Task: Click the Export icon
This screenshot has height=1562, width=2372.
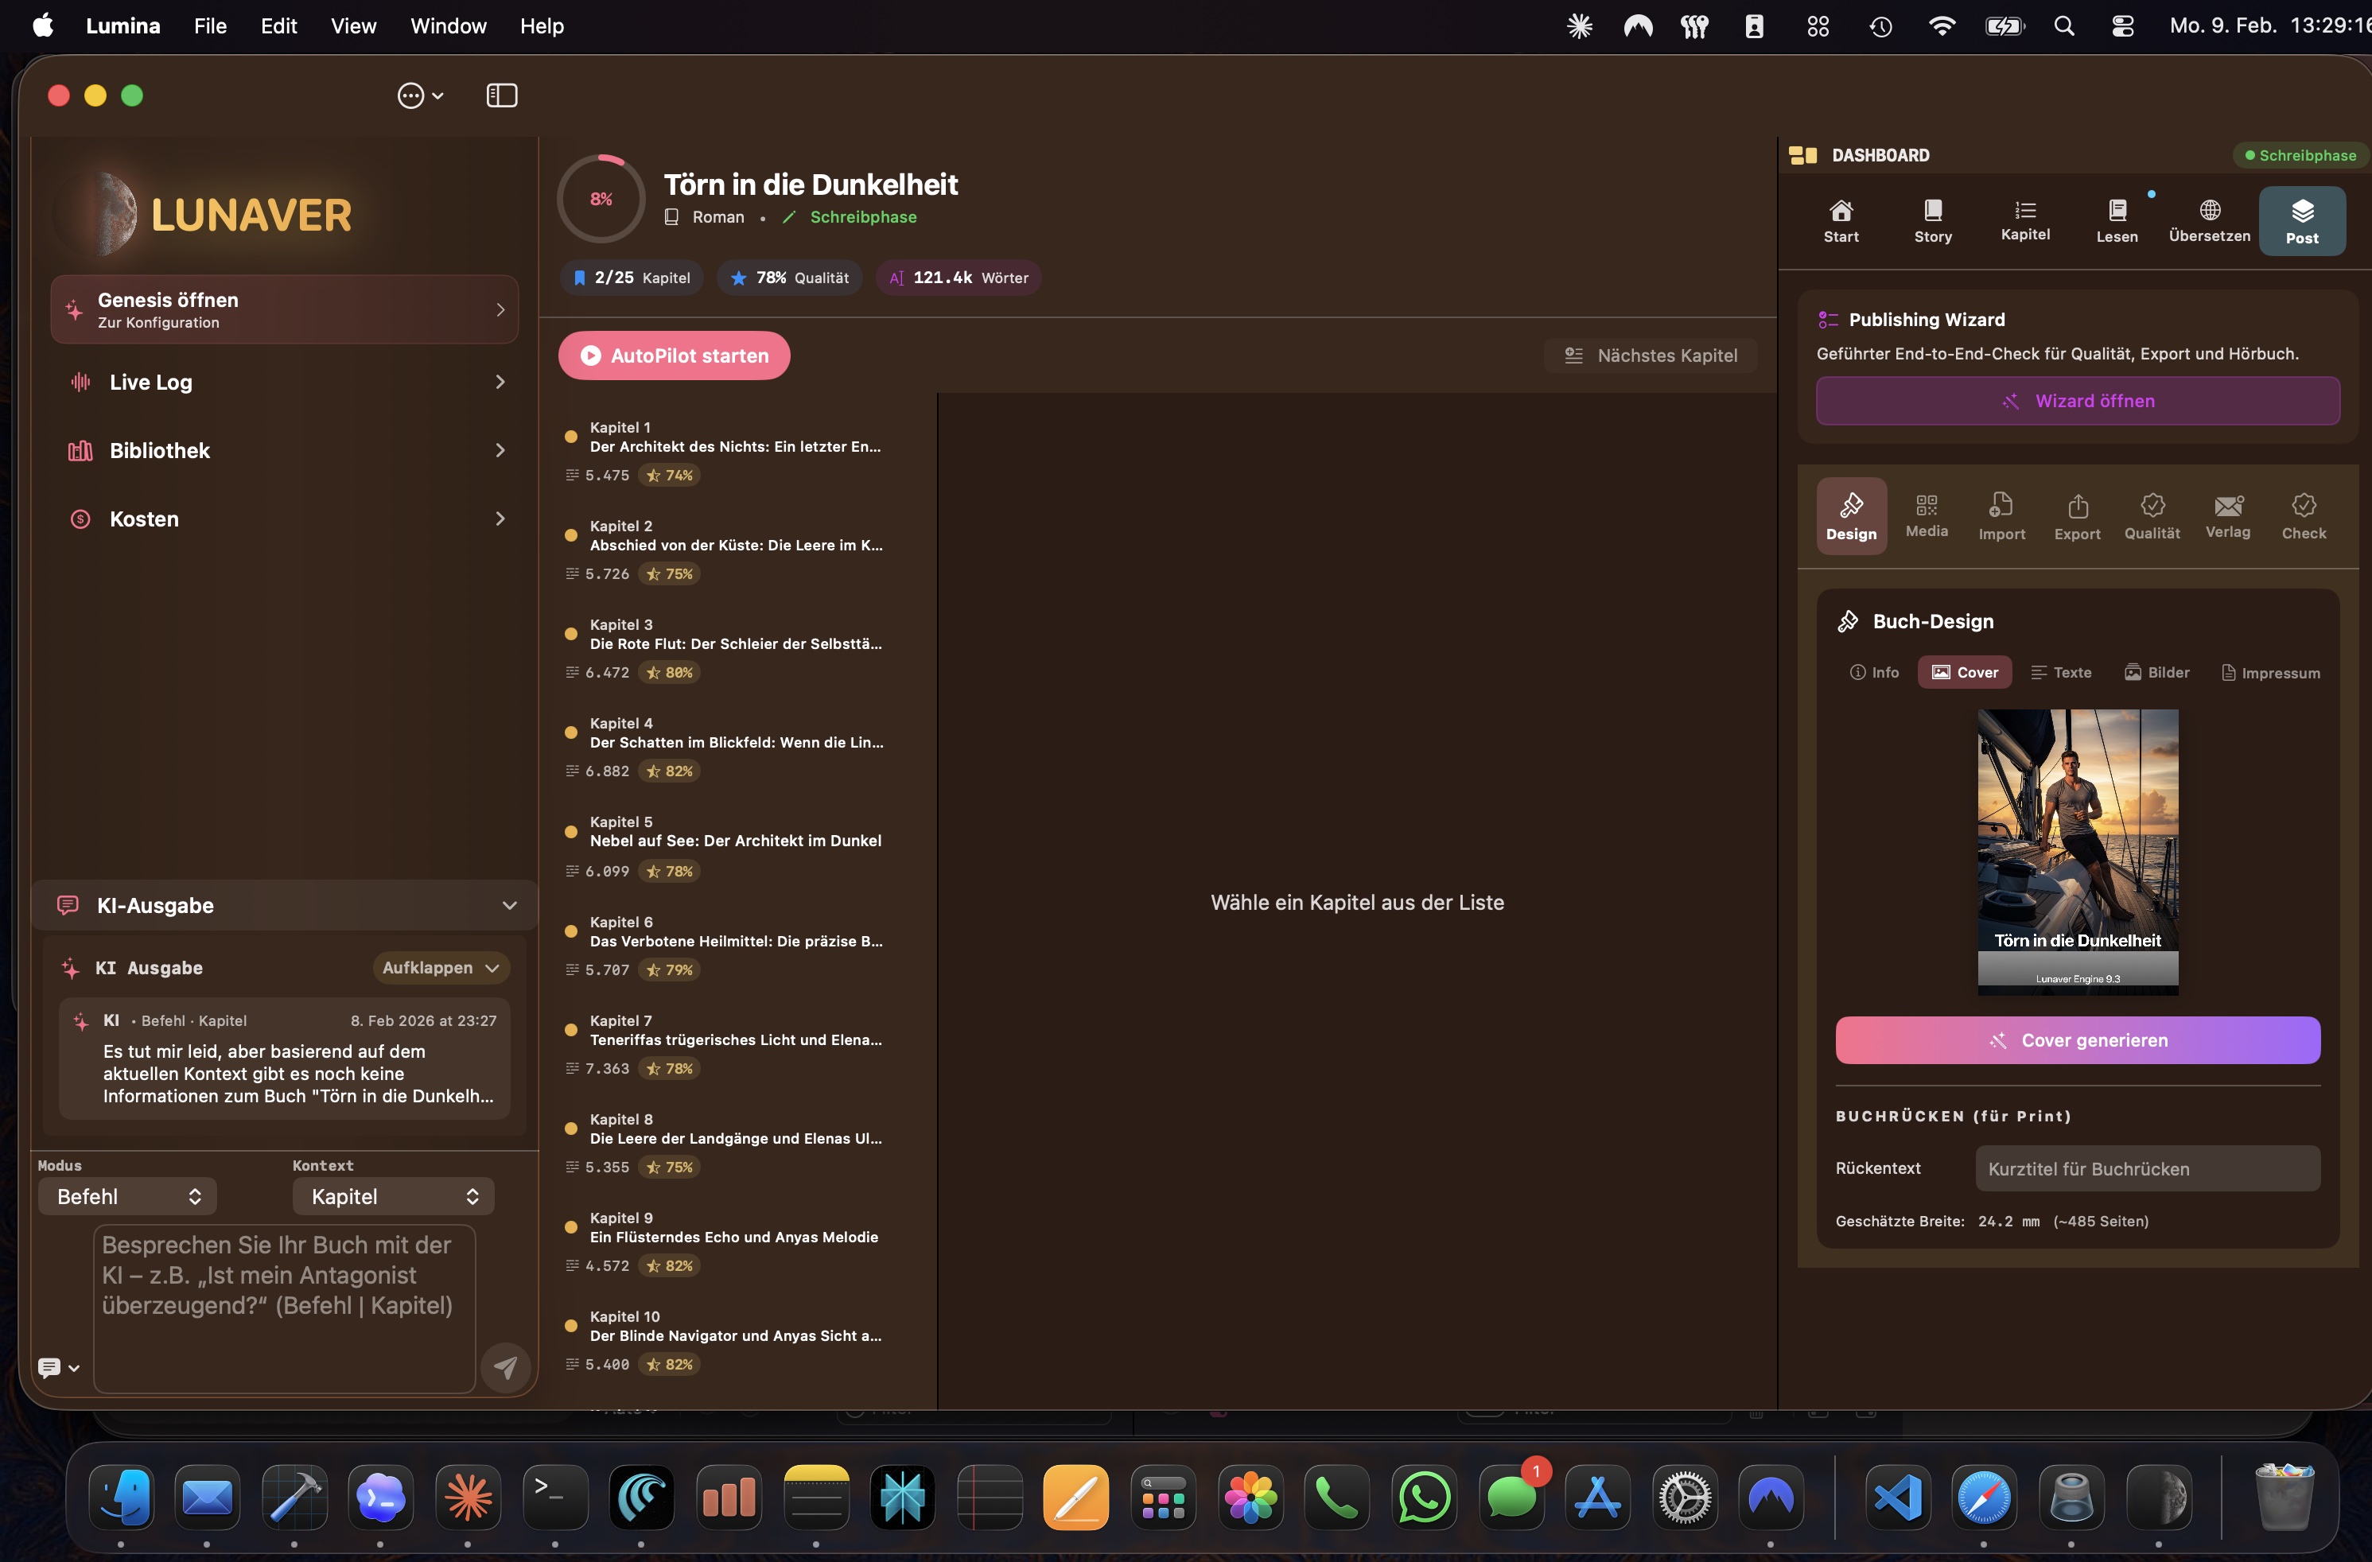Action: point(2076,515)
